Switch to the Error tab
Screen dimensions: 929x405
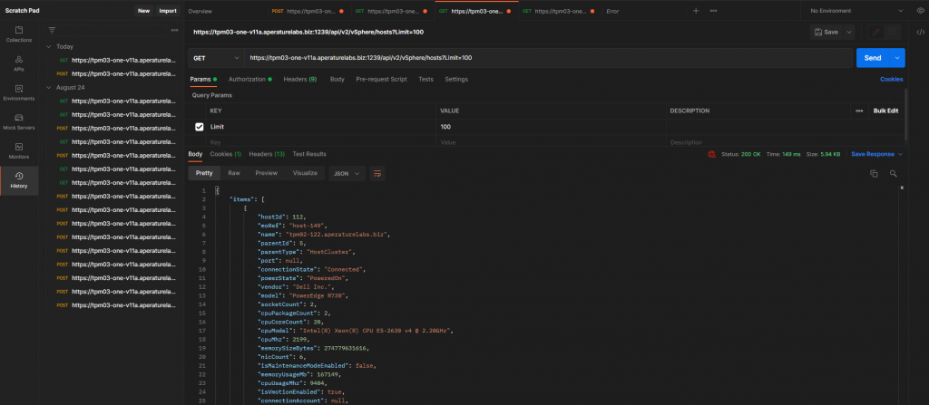612,11
